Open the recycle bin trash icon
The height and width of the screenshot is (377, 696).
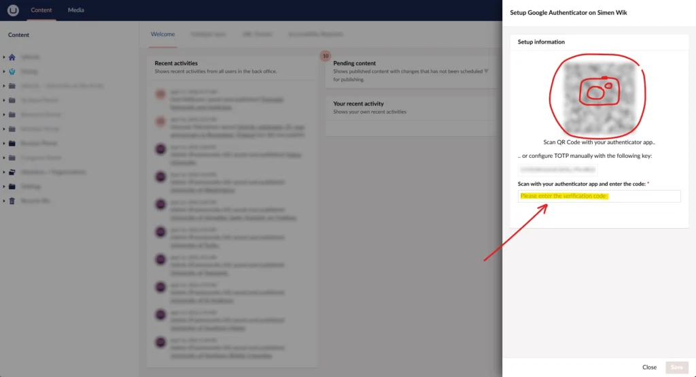(12, 201)
